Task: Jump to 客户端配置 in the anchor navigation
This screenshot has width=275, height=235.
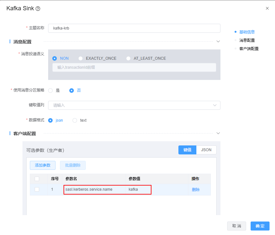Action: click(249, 49)
